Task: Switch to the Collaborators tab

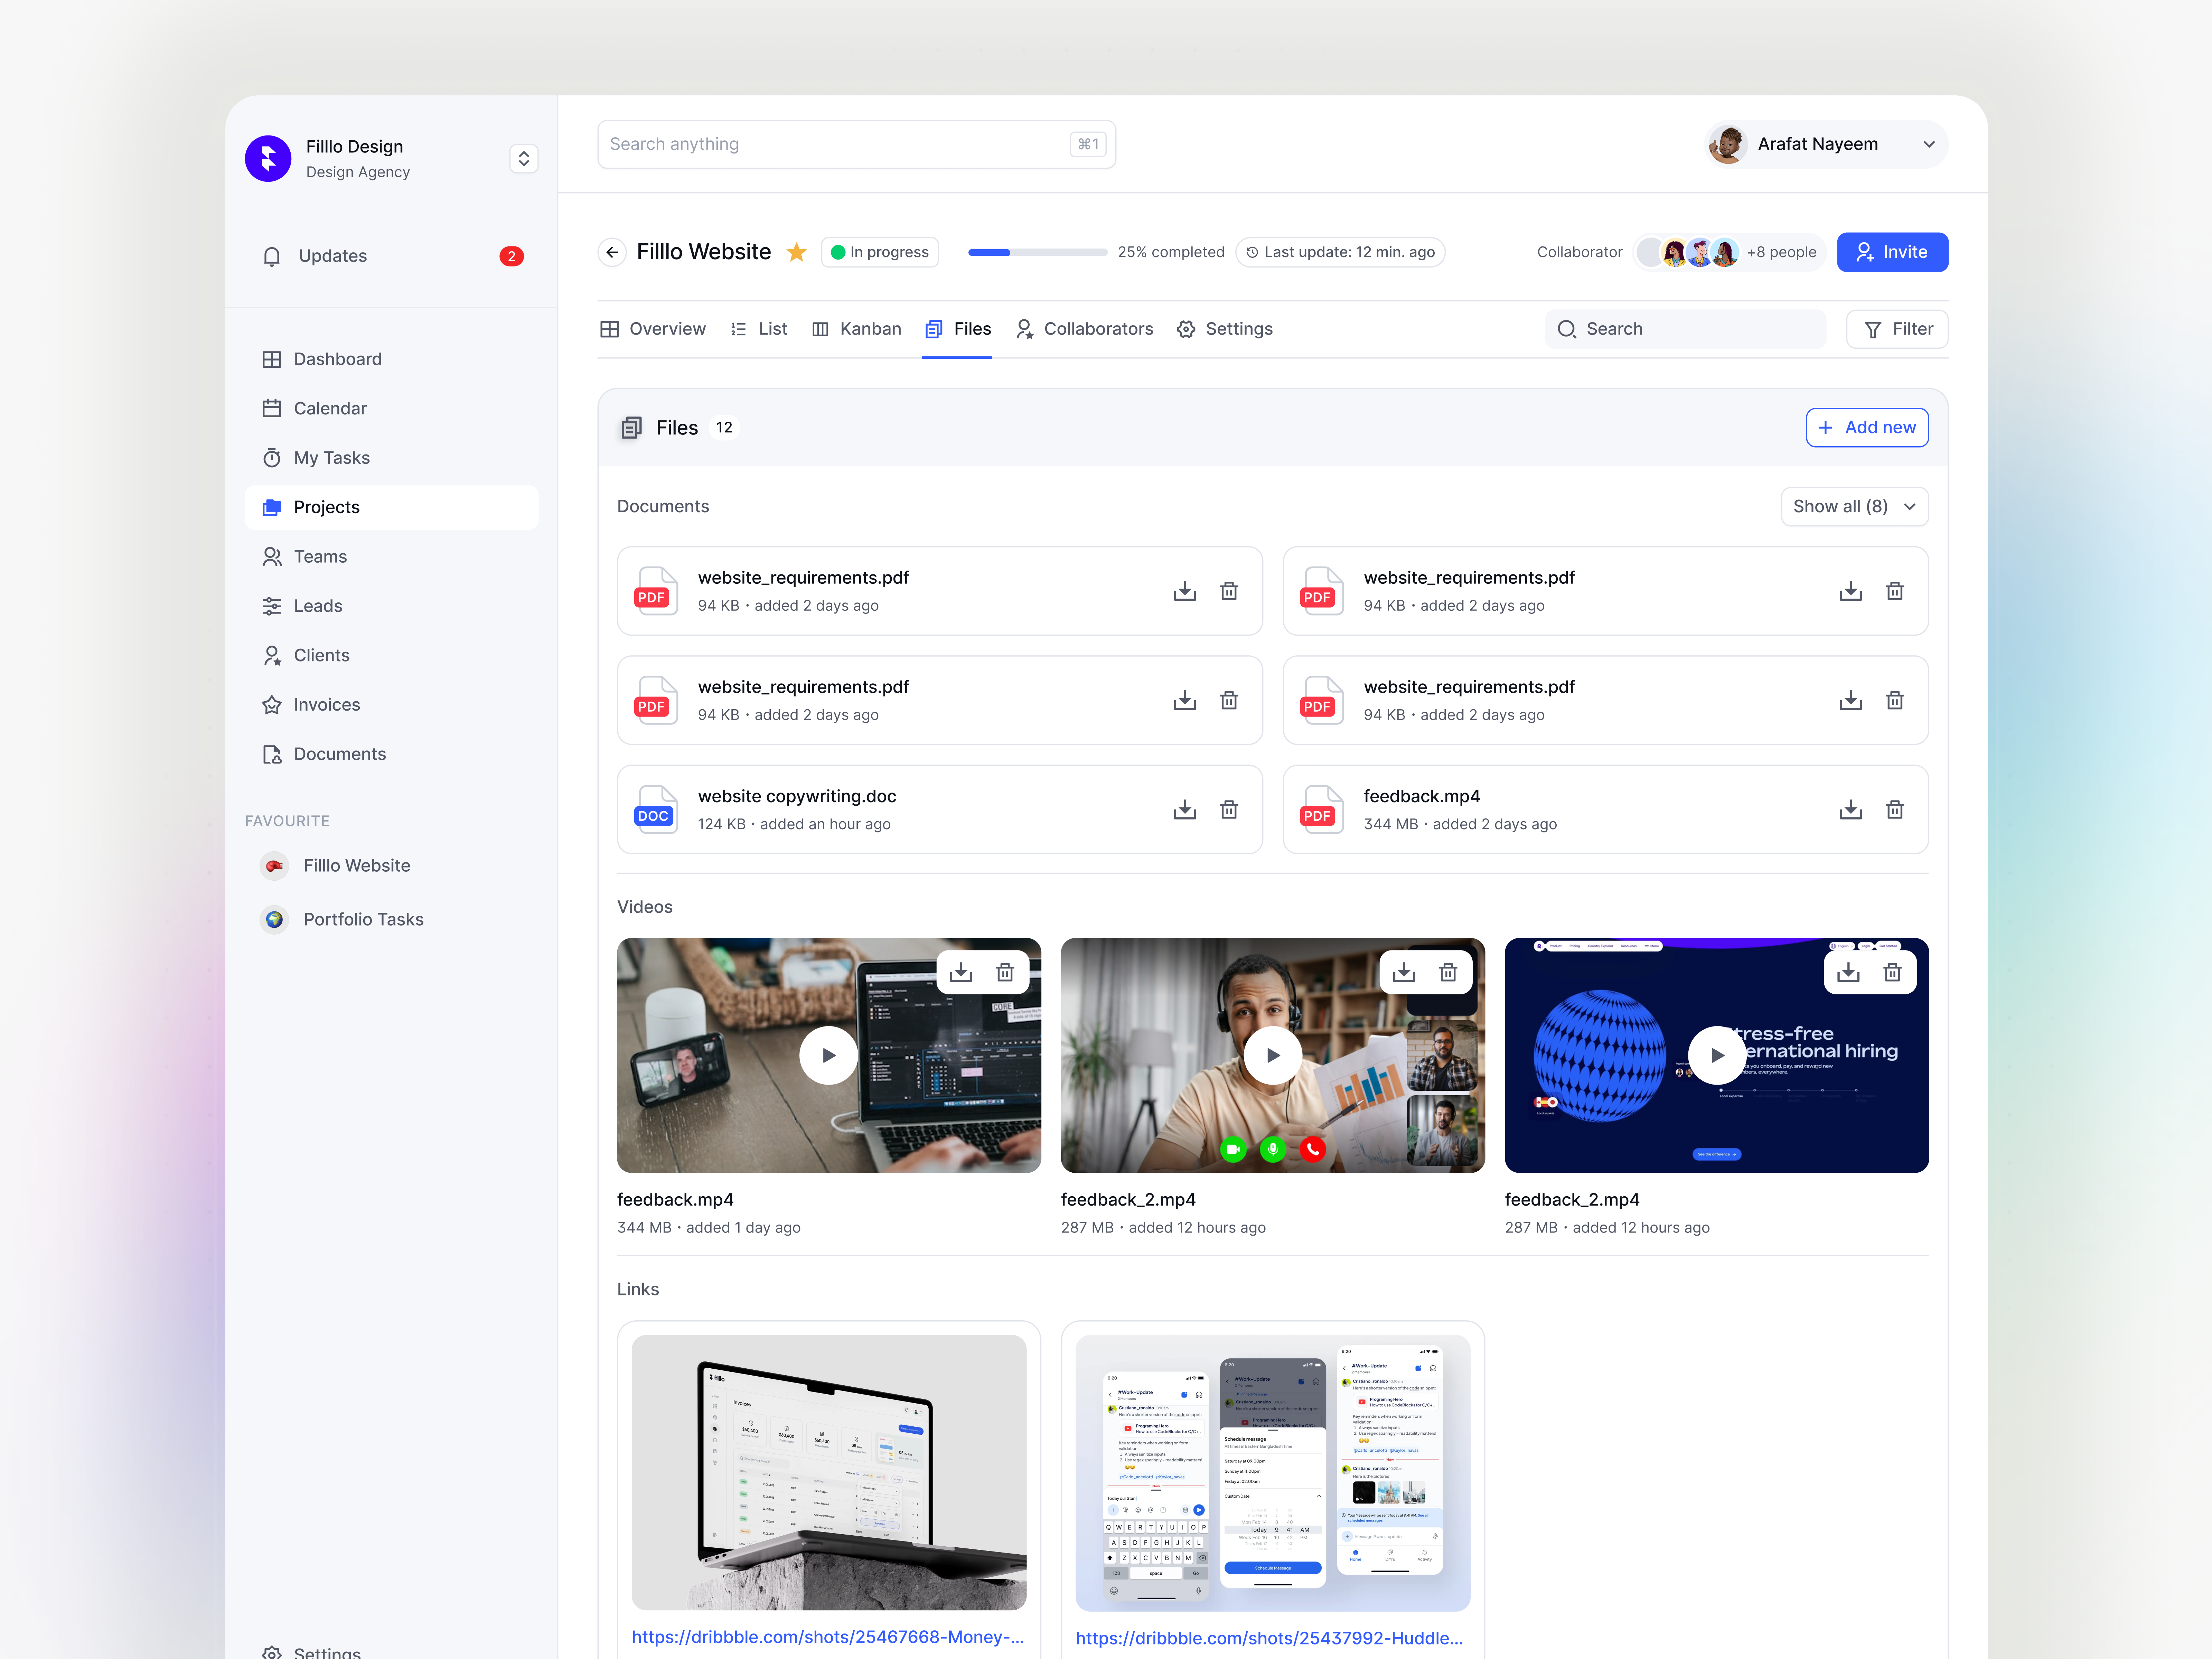Action: (1085, 329)
